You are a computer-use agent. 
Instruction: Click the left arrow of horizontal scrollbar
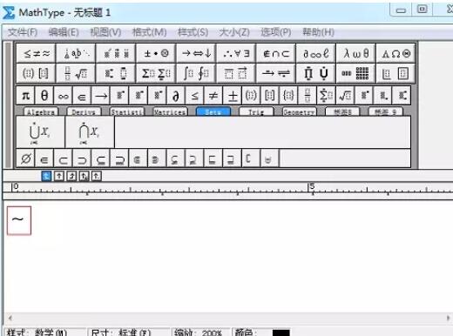10,318
